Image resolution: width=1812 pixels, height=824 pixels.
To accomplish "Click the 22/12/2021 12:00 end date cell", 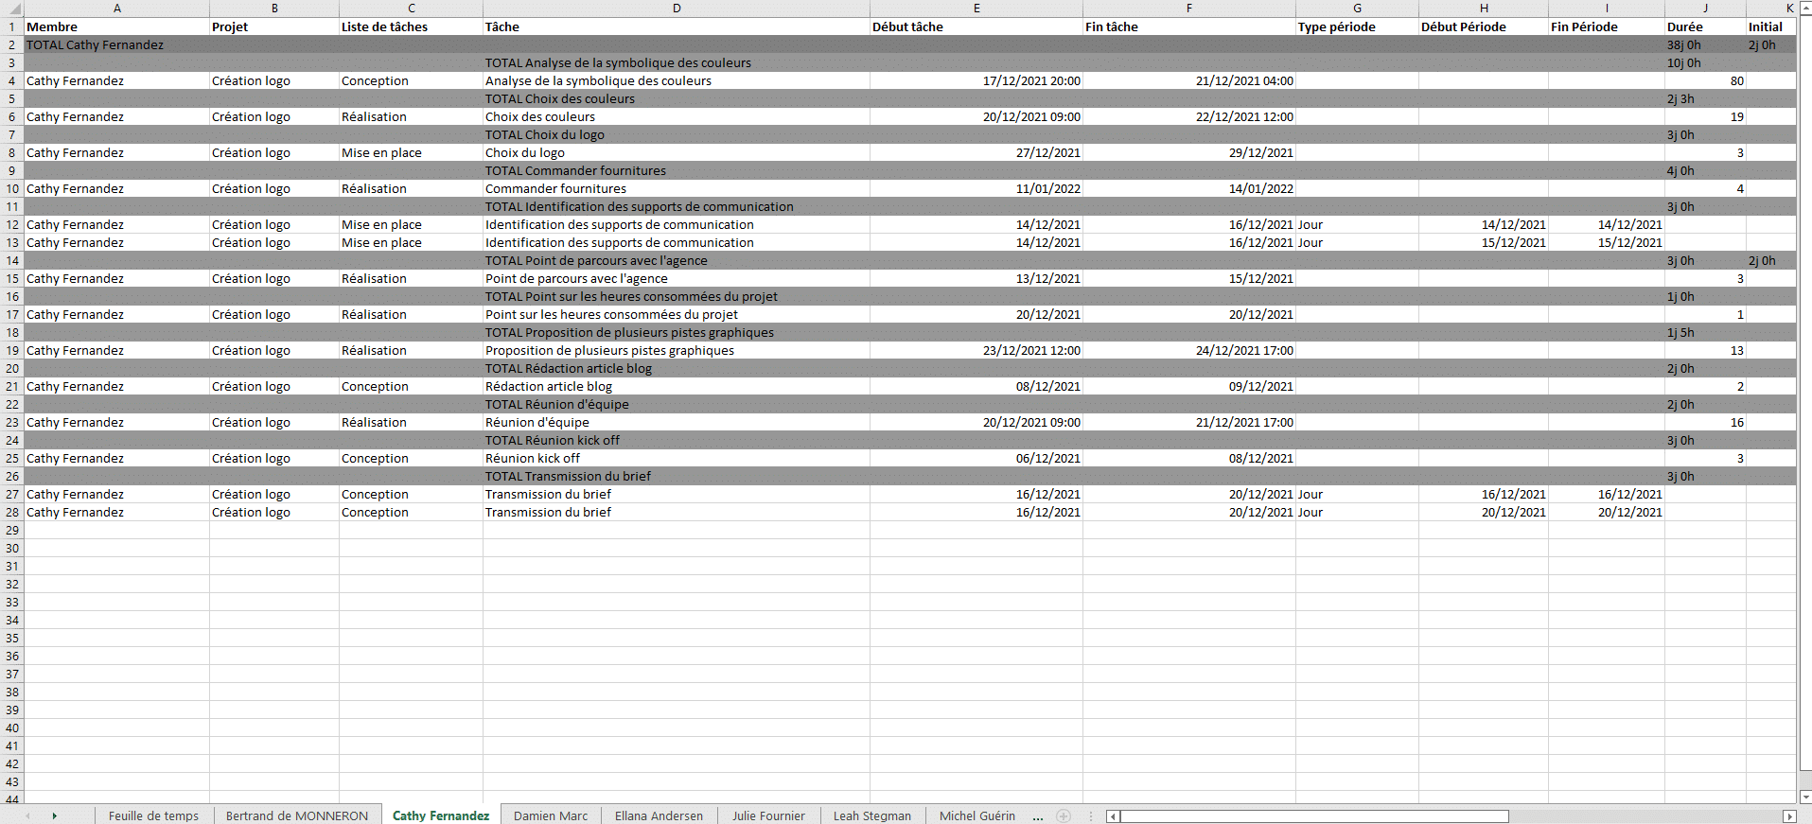I will [x=1189, y=116].
